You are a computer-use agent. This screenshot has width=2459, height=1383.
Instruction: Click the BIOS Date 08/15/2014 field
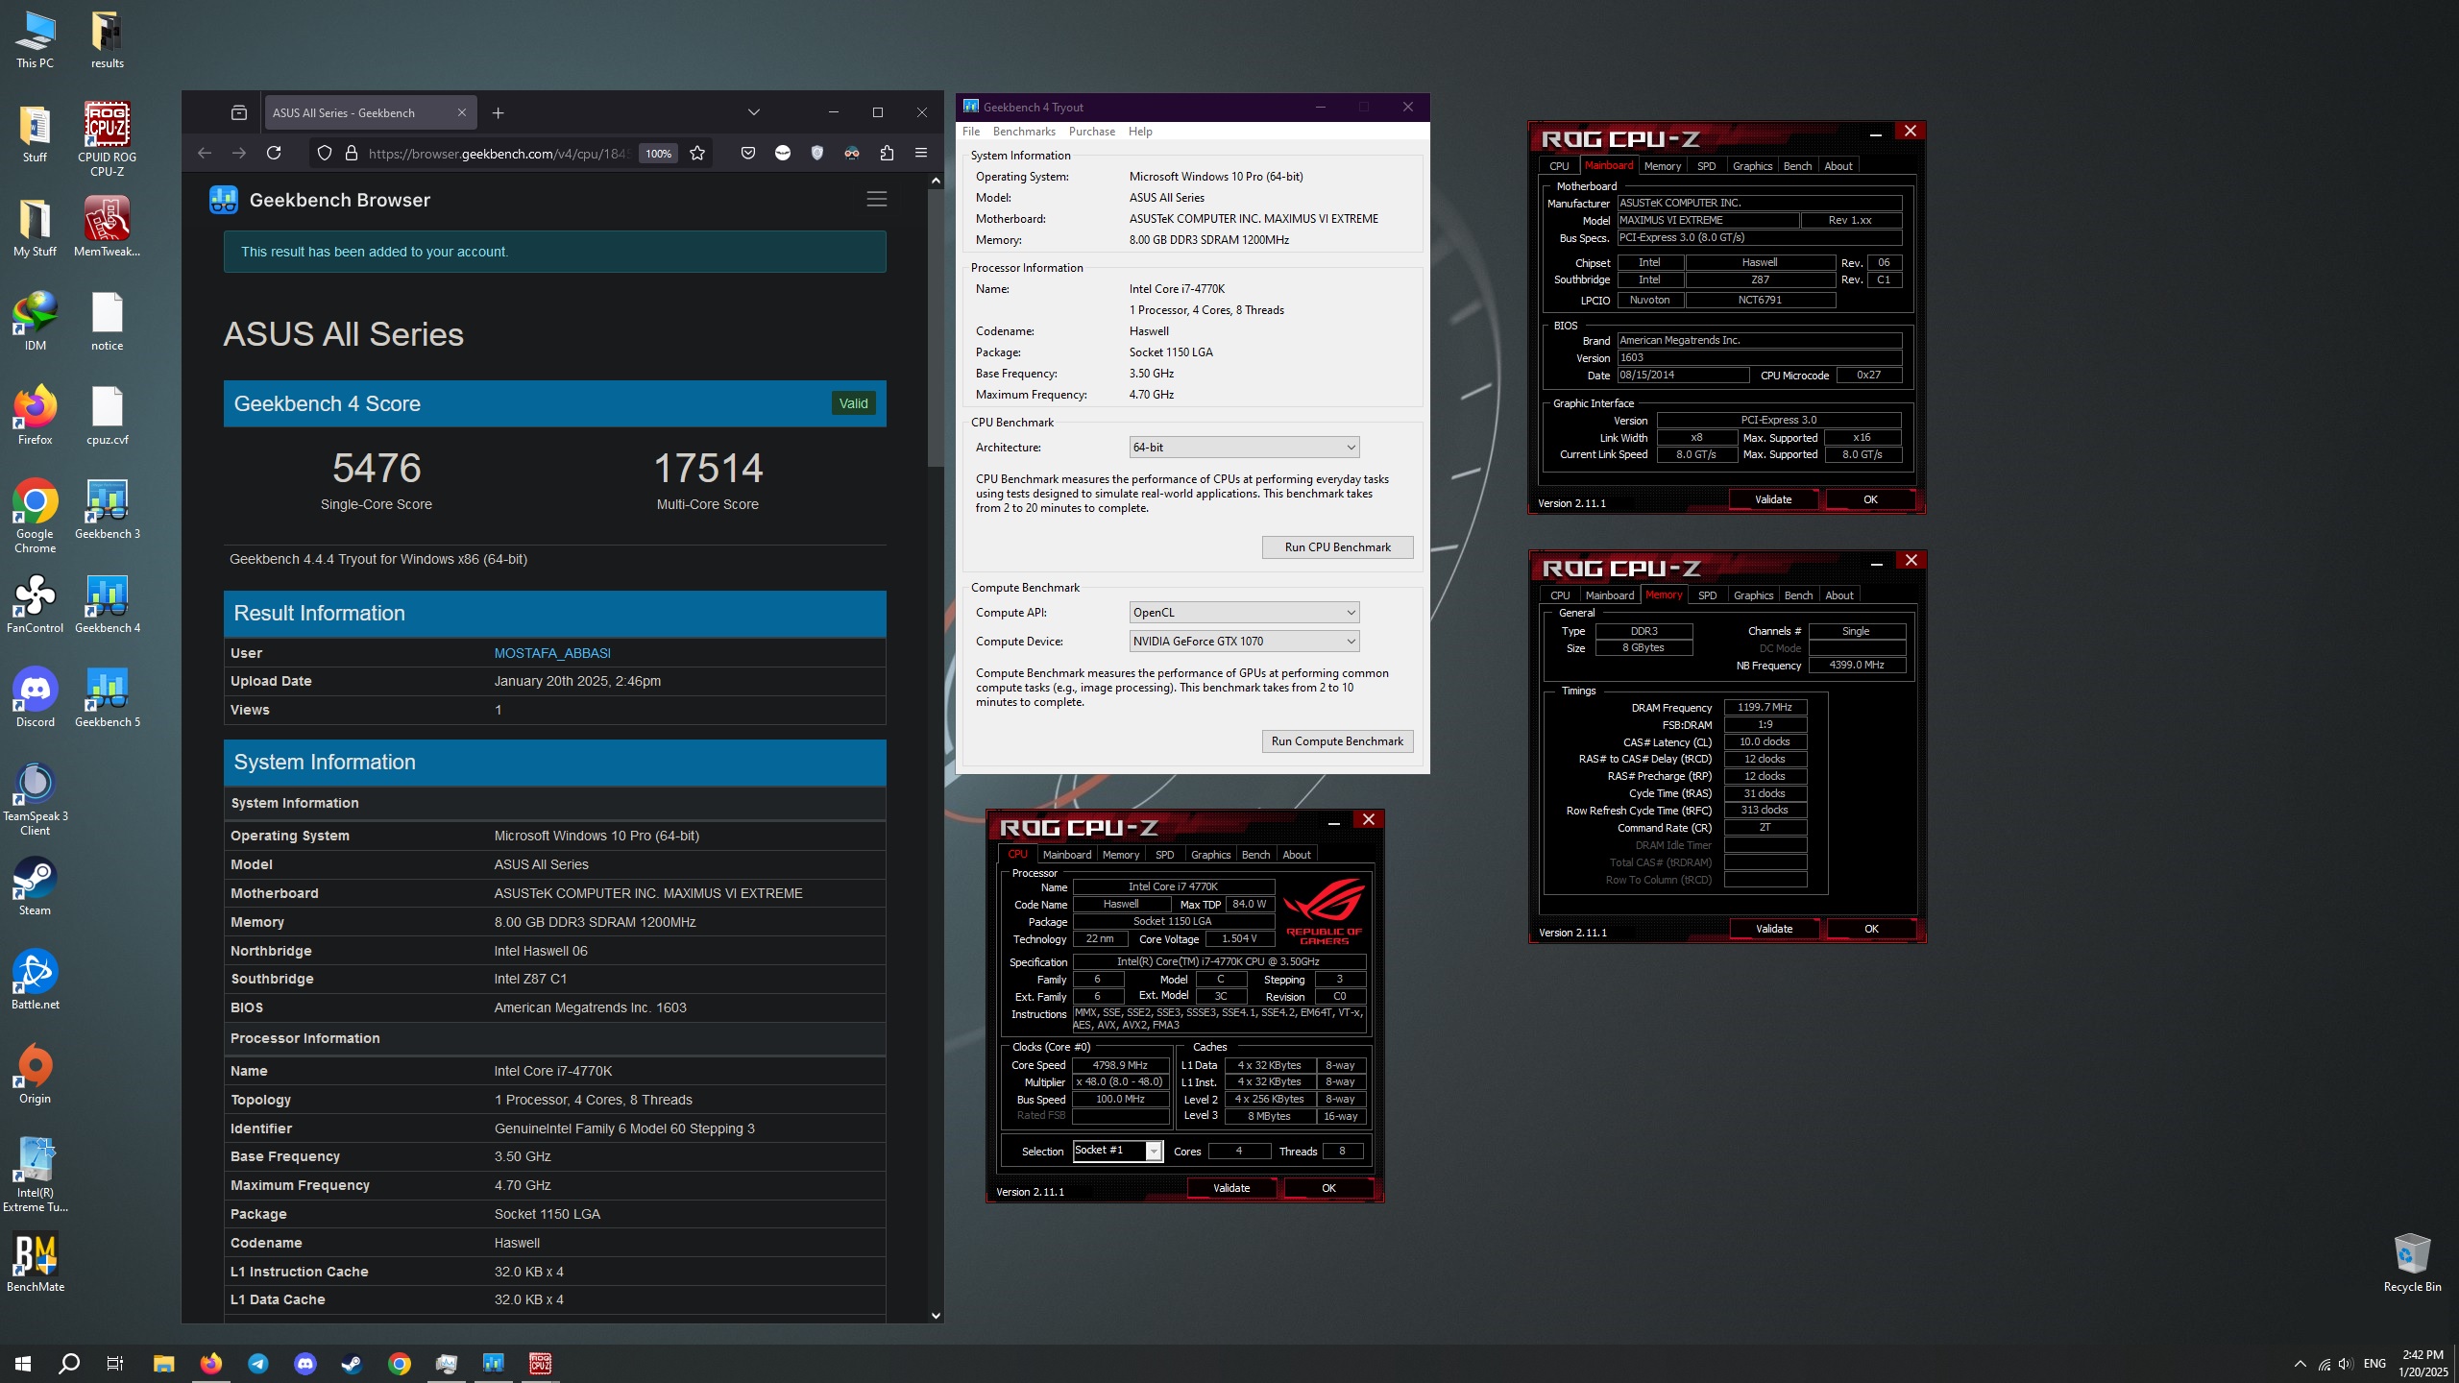(1683, 375)
